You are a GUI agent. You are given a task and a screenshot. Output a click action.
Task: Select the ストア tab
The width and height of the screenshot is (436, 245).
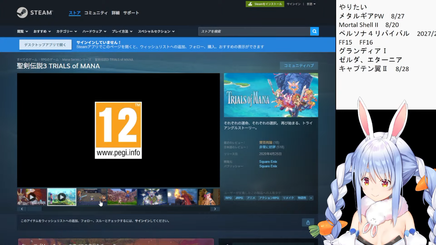(x=75, y=13)
